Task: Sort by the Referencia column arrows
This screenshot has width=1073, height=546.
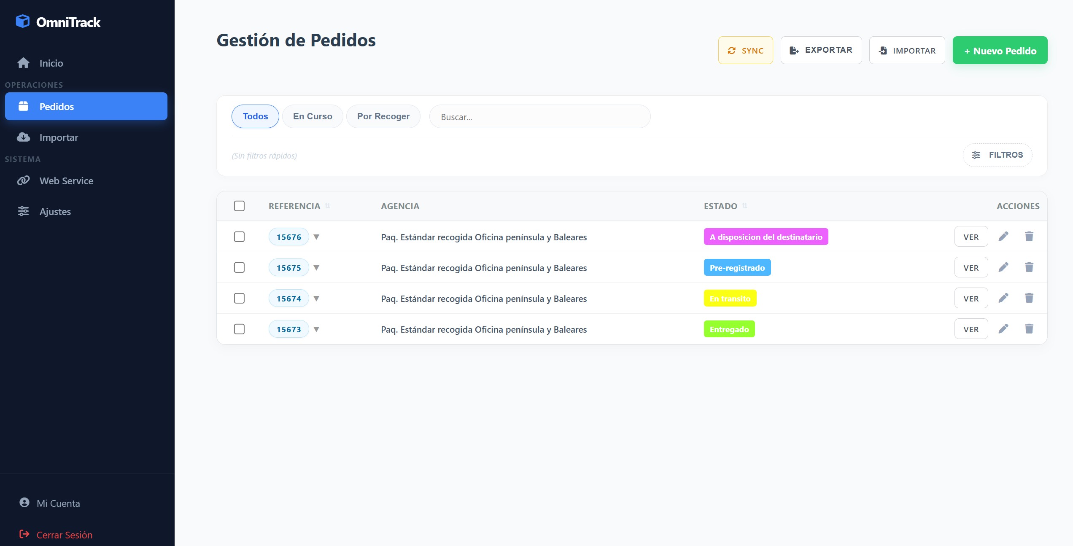Action: coord(328,206)
